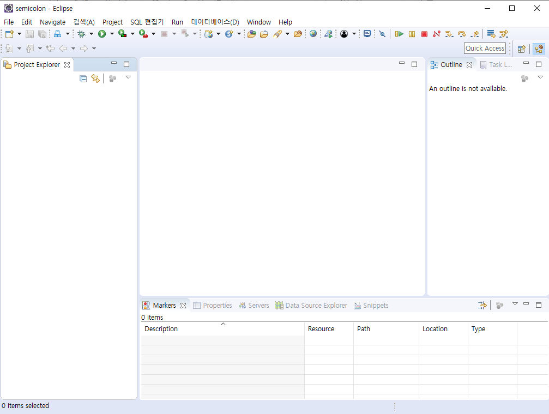Switch to the Servers tab
The width and height of the screenshot is (549, 414).
pyautogui.click(x=254, y=306)
